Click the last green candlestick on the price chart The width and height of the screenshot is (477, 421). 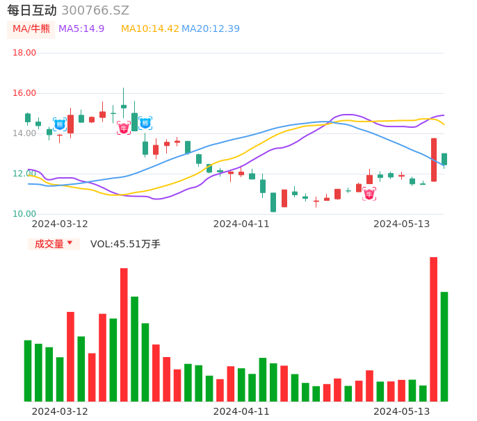444,159
